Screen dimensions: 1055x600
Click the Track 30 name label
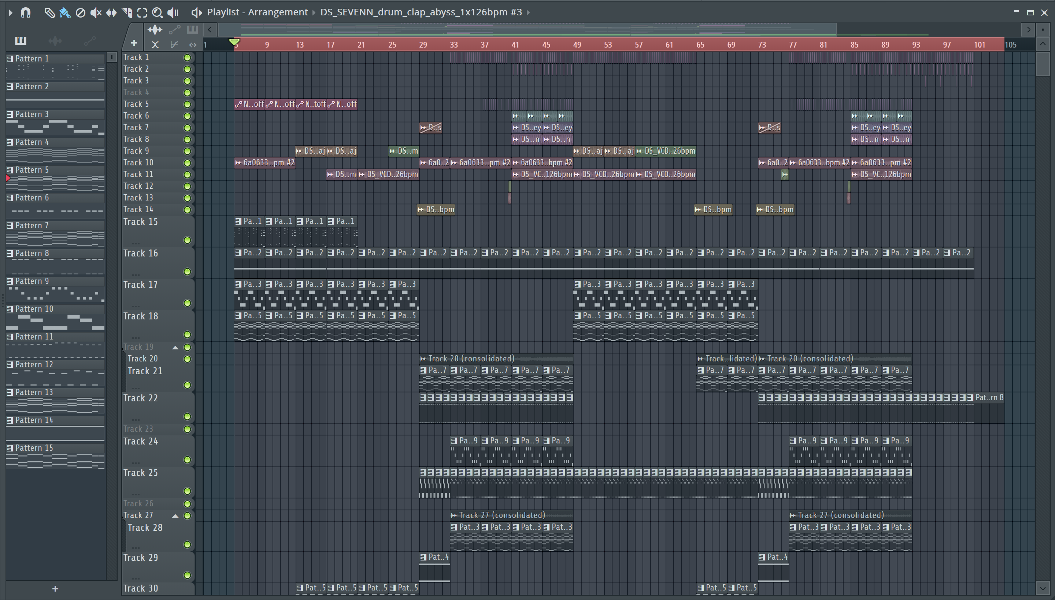pyautogui.click(x=141, y=588)
